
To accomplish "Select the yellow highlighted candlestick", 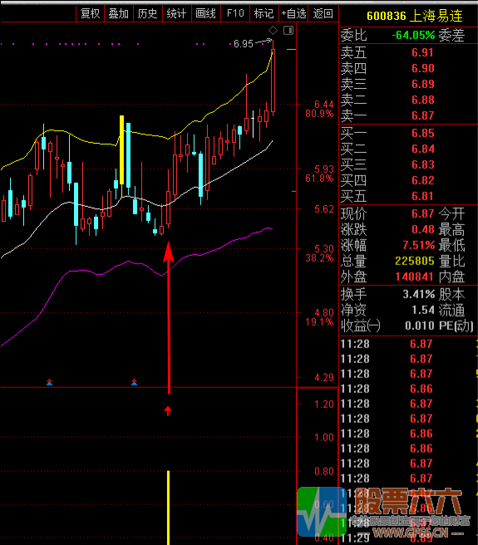I will click(121, 150).
